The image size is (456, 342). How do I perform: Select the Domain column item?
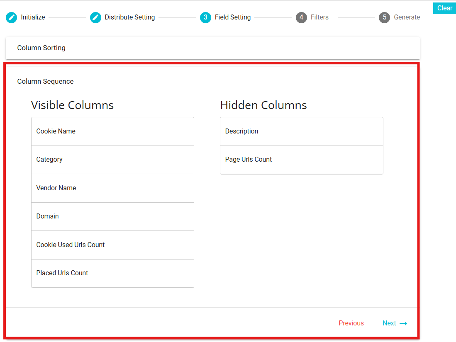pos(112,216)
